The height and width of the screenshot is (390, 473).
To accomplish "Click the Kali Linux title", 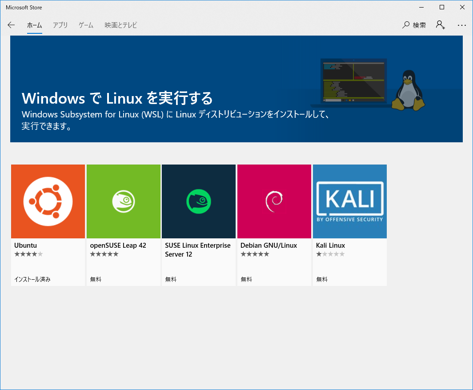I will [331, 245].
